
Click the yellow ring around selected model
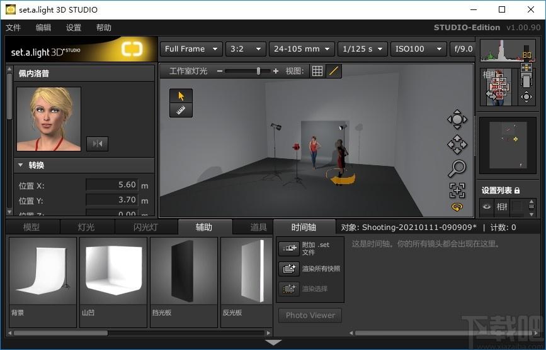(x=341, y=177)
